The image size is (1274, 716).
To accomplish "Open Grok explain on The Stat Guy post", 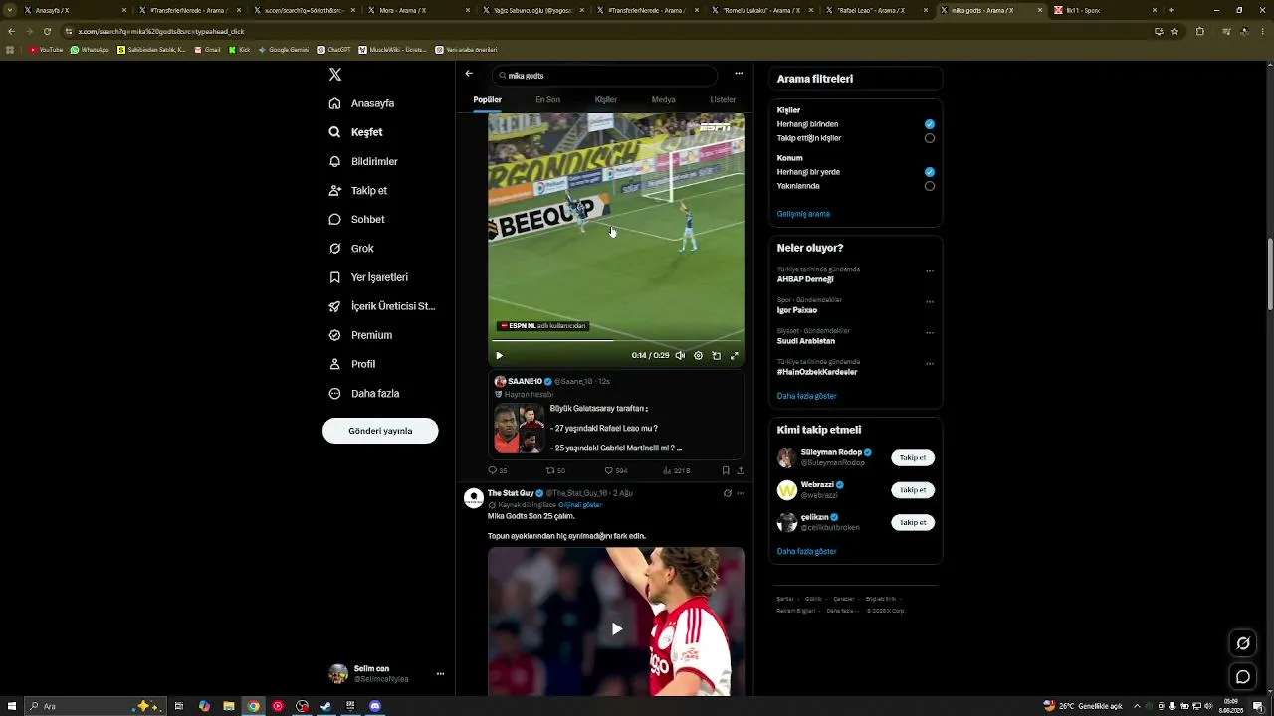I will point(727,493).
